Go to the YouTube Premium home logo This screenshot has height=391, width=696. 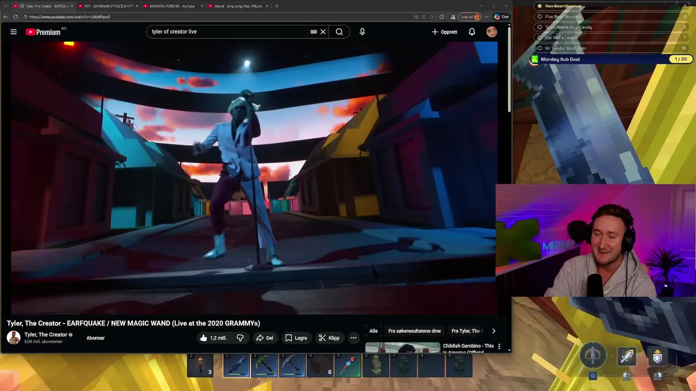43,32
